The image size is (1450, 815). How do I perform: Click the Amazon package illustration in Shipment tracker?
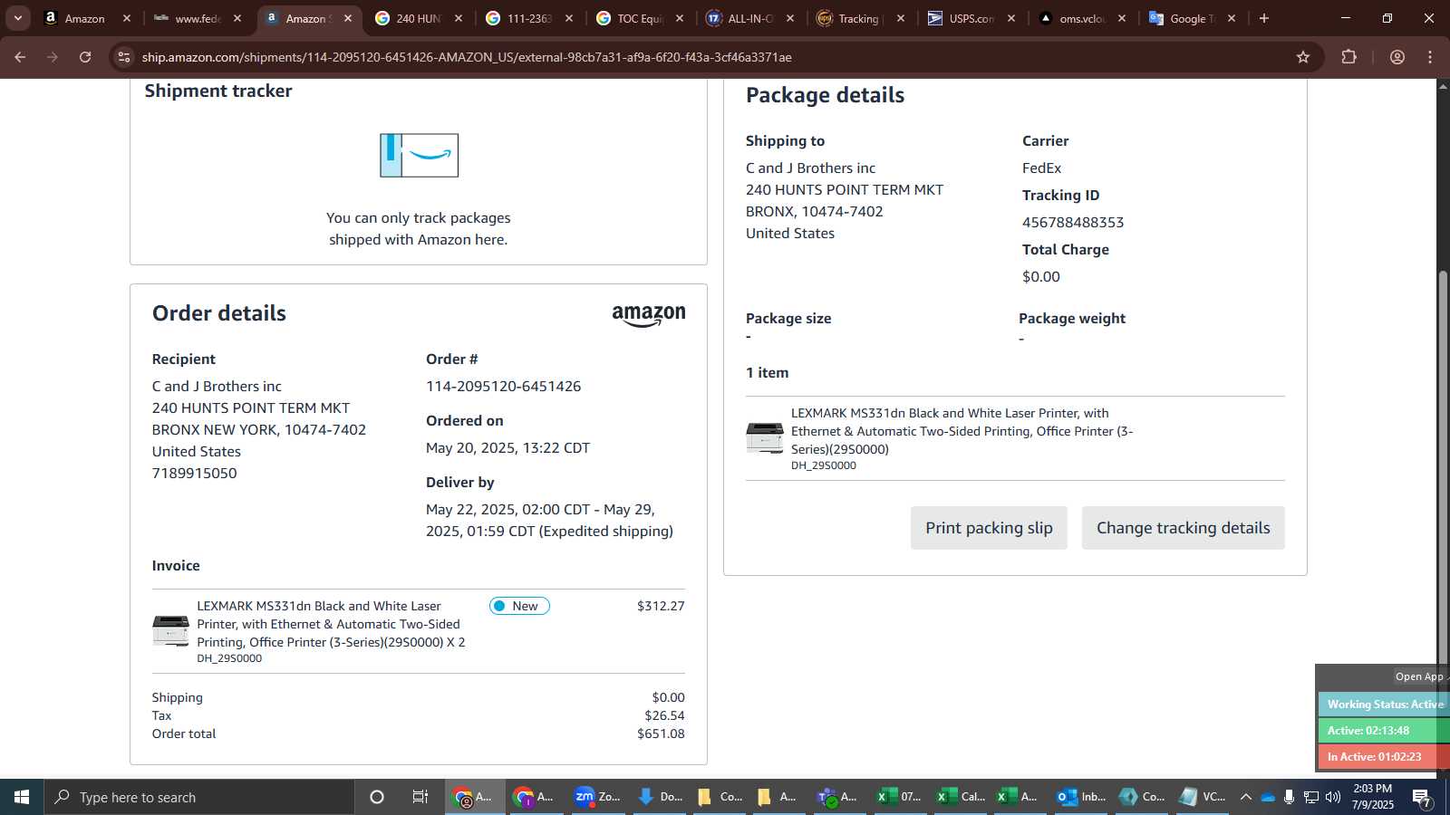pyautogui.click(x=419, y=155)
